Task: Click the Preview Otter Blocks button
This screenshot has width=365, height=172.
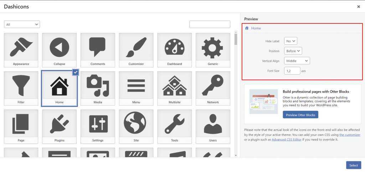Action: (x=300, y=115)
